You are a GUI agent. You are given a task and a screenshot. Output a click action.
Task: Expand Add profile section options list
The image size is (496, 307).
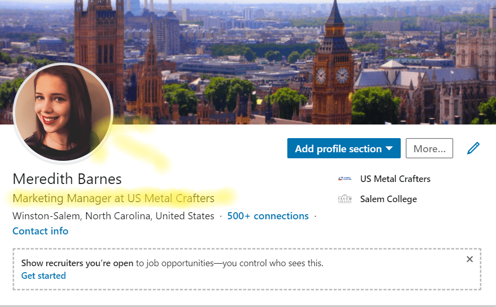(343, 148)
